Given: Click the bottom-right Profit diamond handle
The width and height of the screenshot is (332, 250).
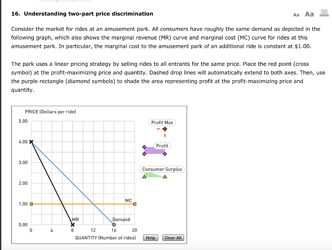Looking at the screenshot, I should (x=165, y=154).
